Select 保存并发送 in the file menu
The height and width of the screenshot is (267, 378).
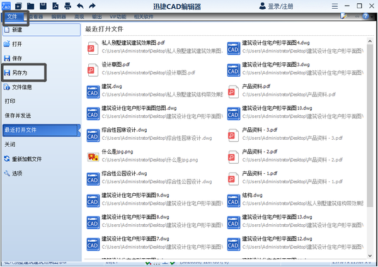coord(42,116)
